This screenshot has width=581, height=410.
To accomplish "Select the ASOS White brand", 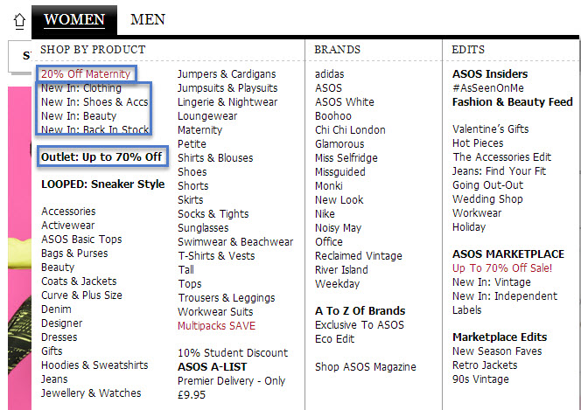I will pyautogui.click(x=345, y=102).
